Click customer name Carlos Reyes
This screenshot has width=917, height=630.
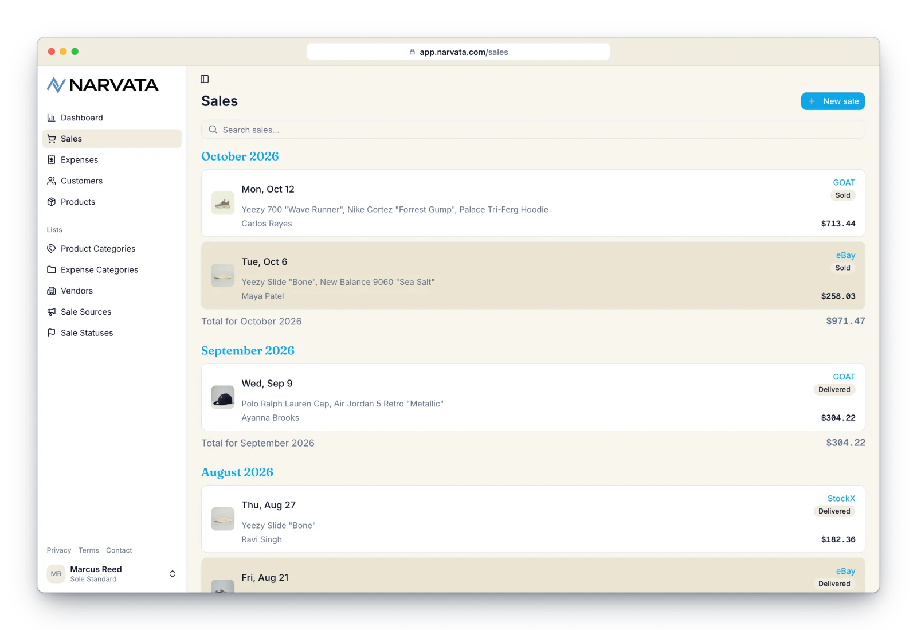267,224
